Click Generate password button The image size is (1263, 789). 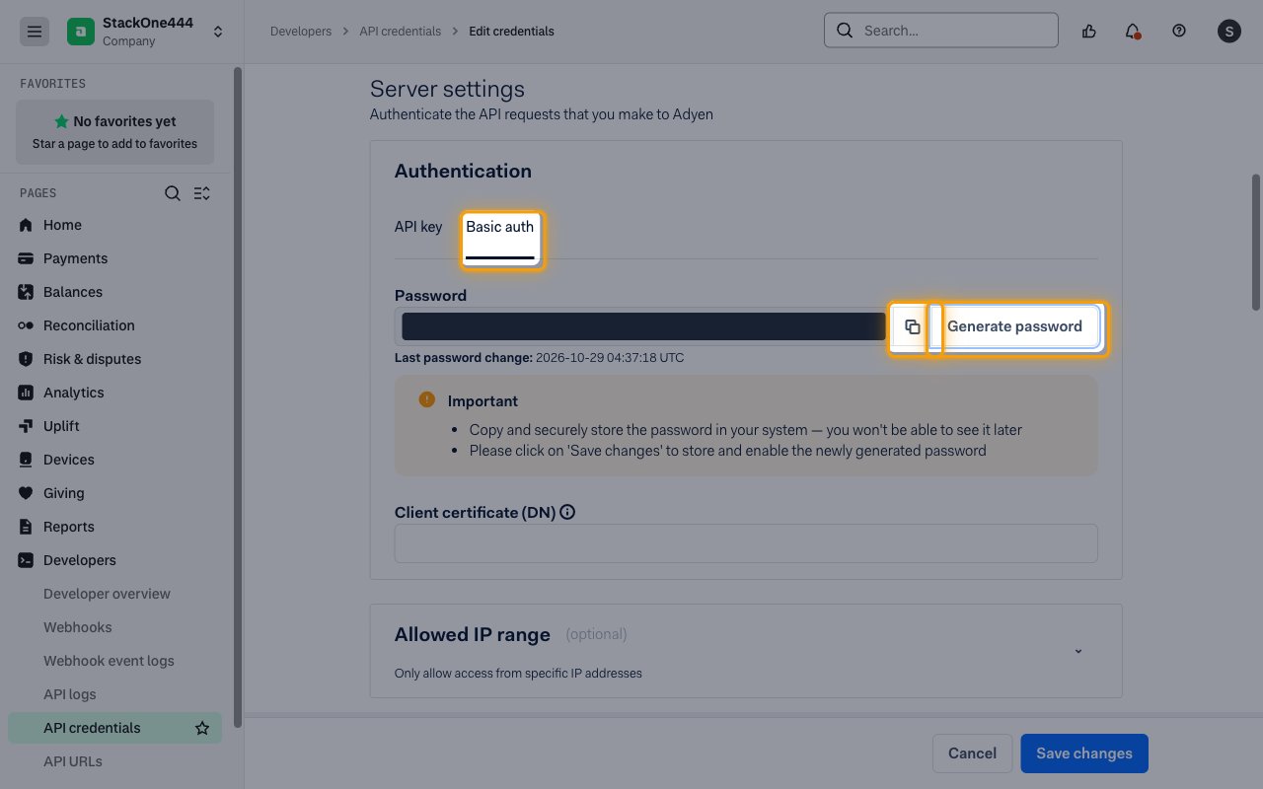pyautogui.click(x=1015, y=326)
